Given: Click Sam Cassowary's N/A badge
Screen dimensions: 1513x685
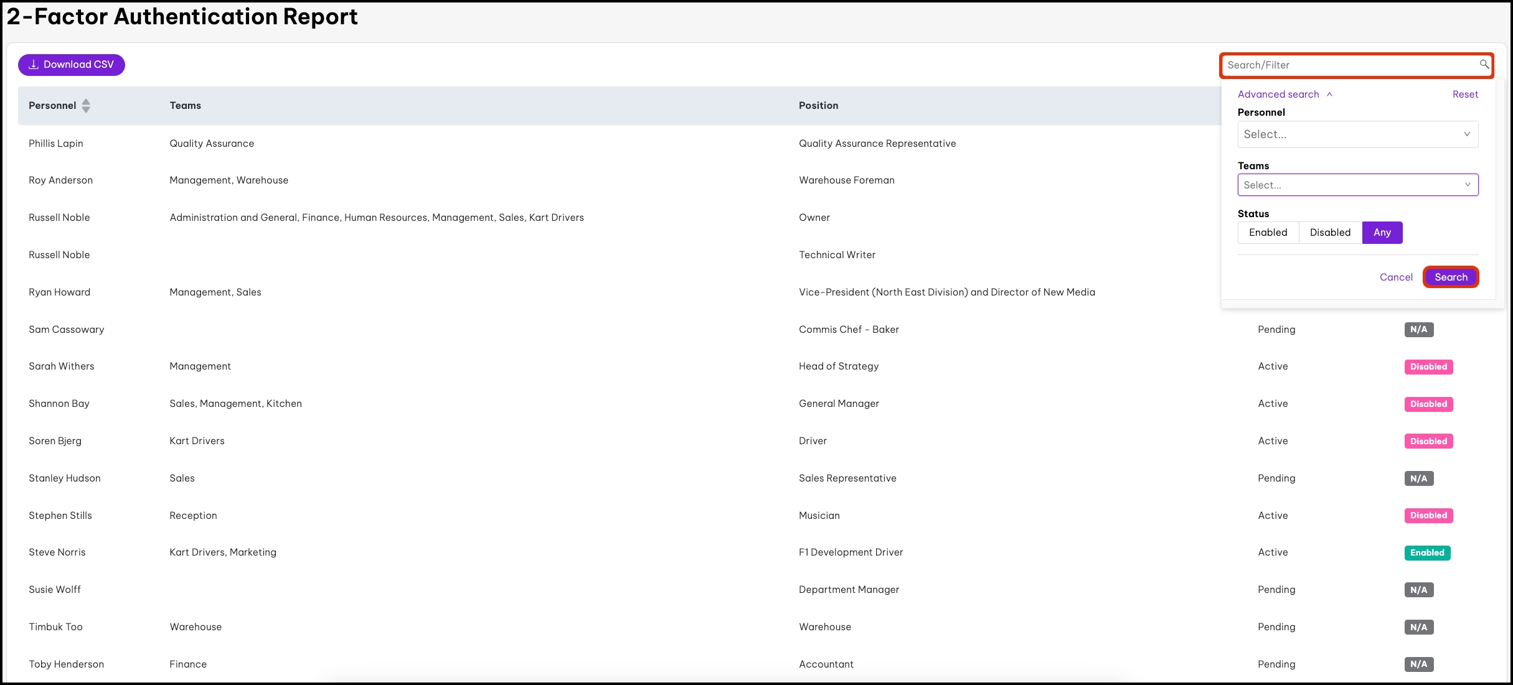Looking at the screenshot, I should 1418,330.
